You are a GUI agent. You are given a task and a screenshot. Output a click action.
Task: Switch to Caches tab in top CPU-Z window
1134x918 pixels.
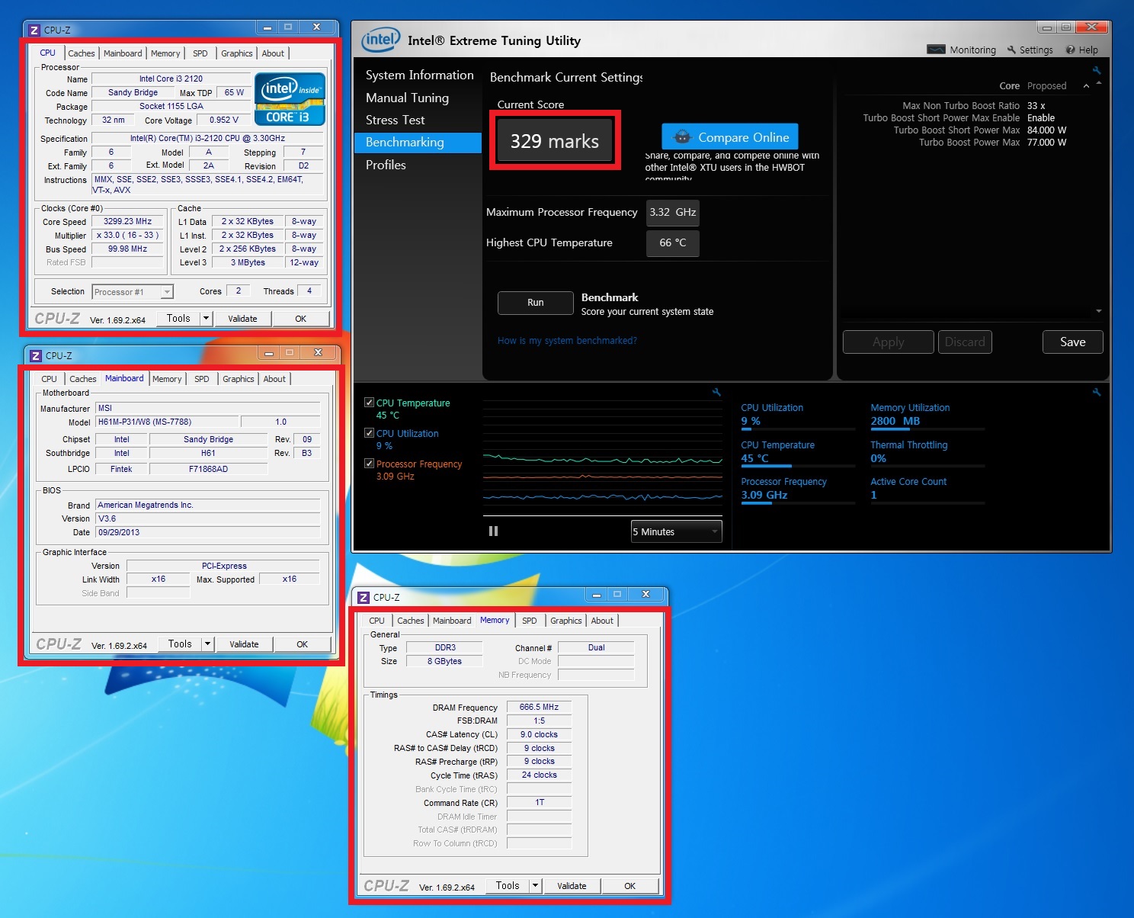pyautogui.click(x=82, y=53)
